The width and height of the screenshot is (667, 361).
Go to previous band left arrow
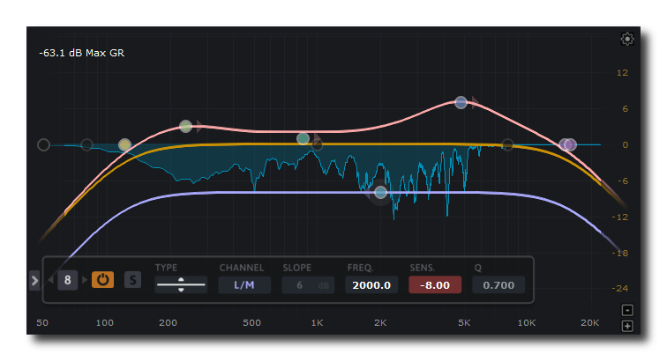click(50, 280)
